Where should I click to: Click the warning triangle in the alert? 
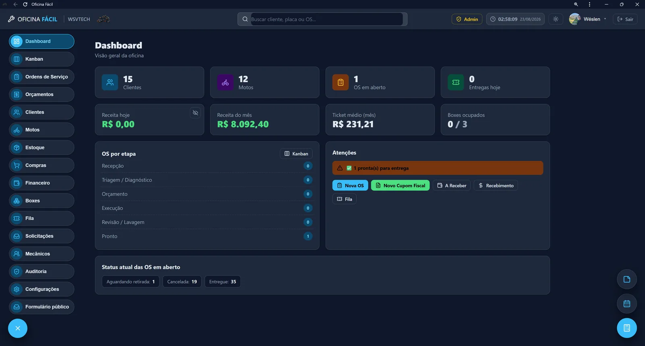(339, 168)
